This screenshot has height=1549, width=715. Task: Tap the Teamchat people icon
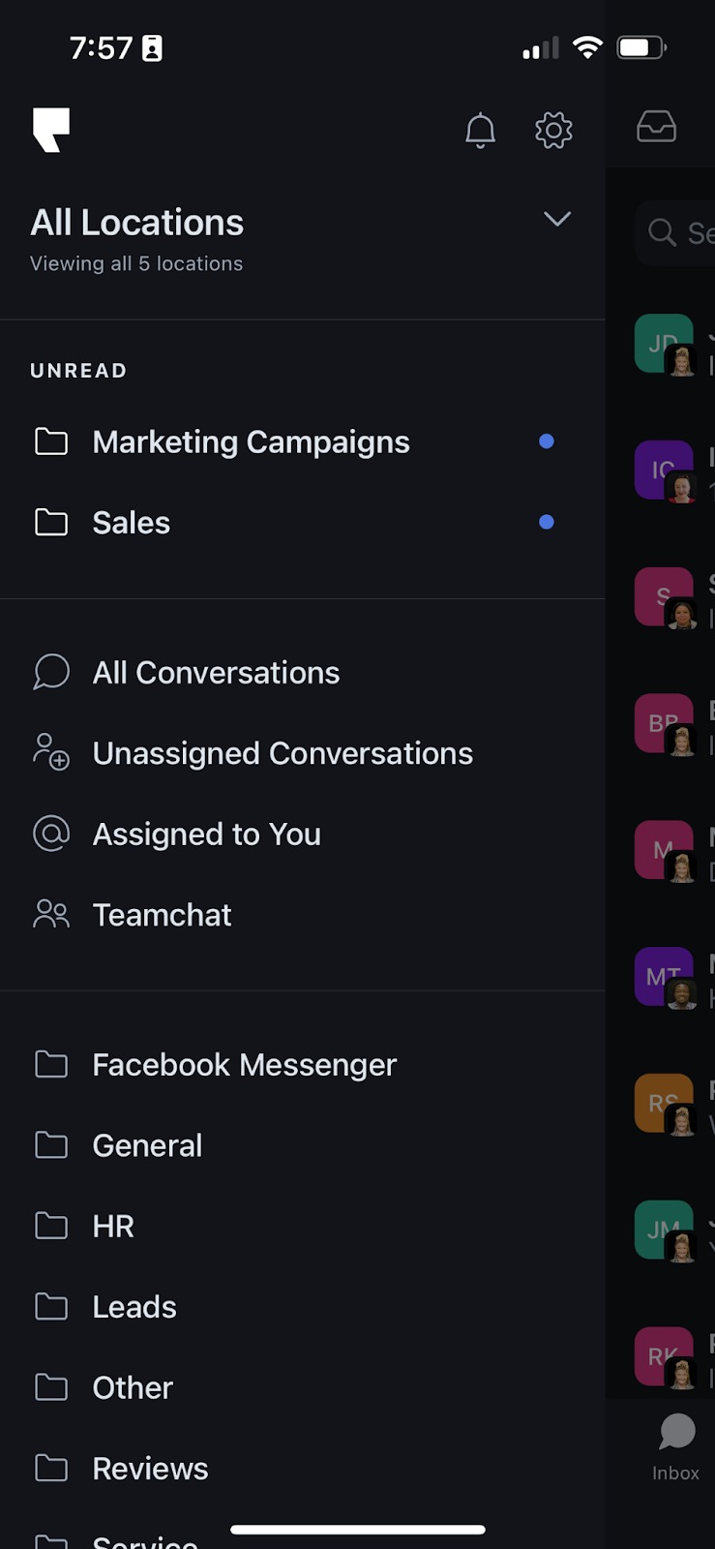51,914
